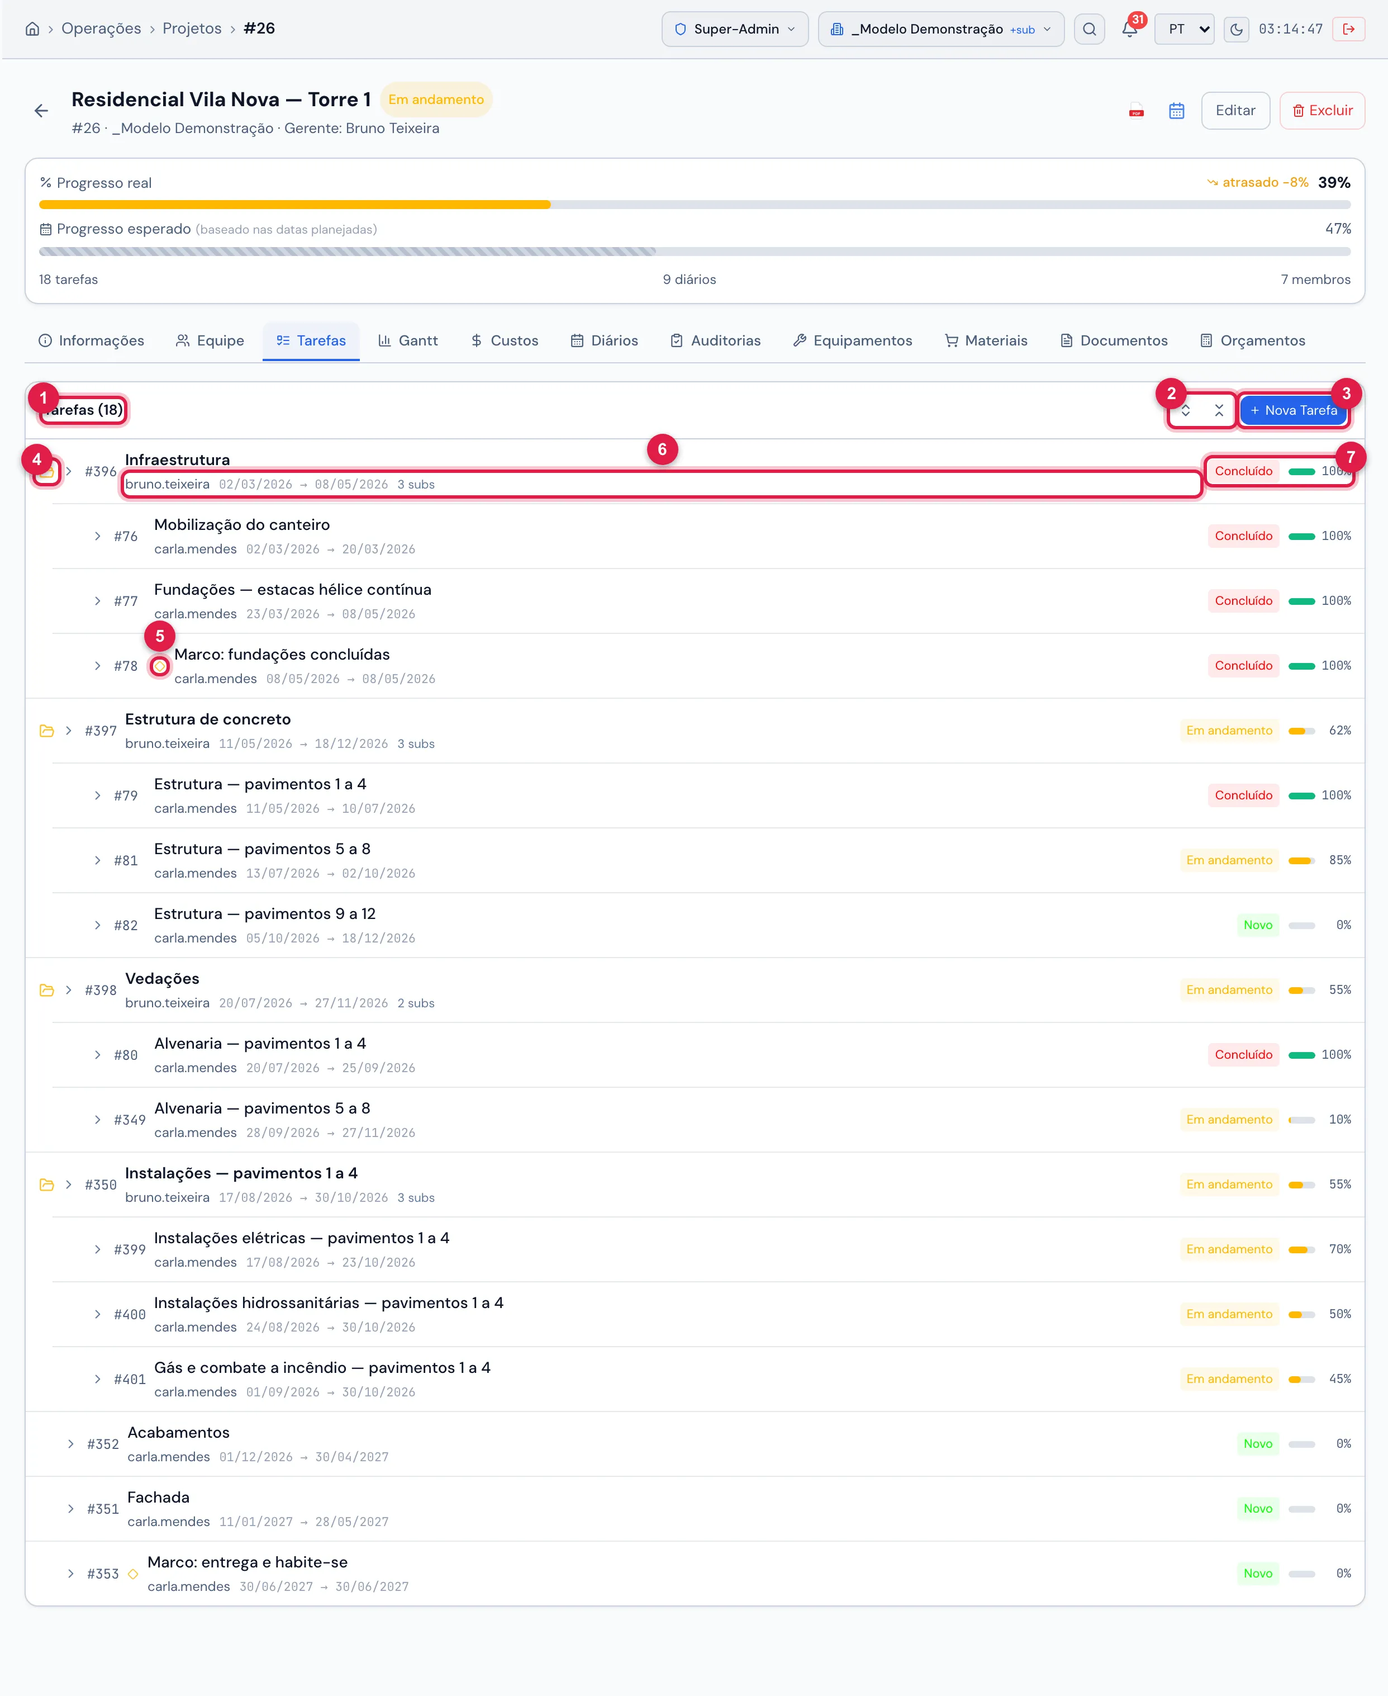Open the _Modelo Demonstração company dropdown
The height and width of the screenshot is (1696, 1388).
pyautogui.click(x=940, y=29)
